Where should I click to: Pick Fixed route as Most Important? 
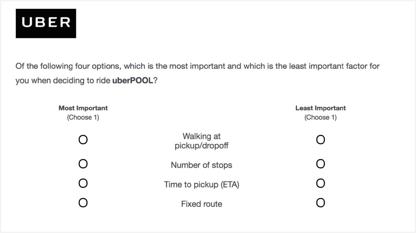[x=83, y=203]
